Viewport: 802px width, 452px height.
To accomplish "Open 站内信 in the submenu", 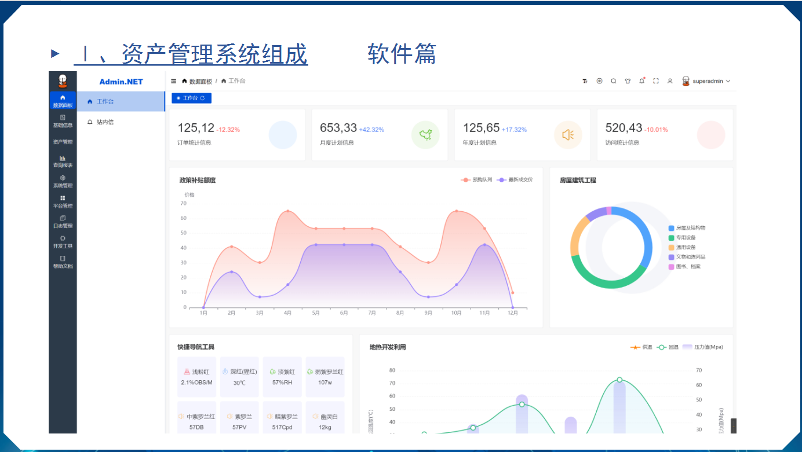I will click(121, 122).
